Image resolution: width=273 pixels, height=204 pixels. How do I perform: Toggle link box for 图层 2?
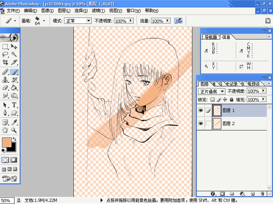pyautogui.click(x=208, y=124)
